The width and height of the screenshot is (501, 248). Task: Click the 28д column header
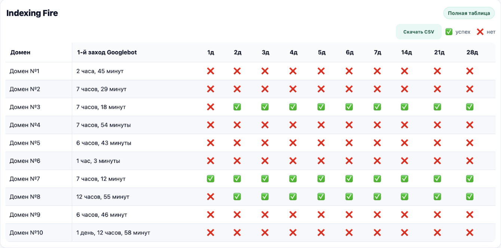(x=472, y=52)
